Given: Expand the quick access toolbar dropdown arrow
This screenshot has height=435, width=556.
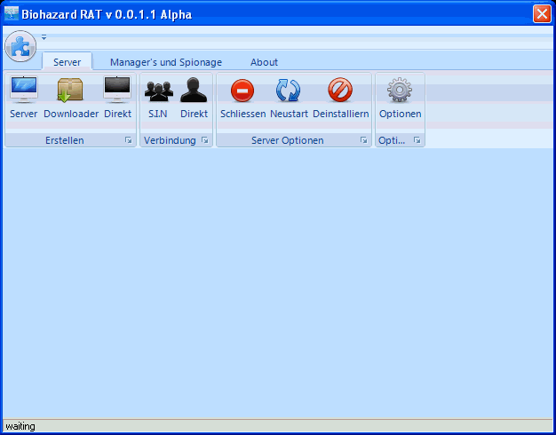Looking at the screenshot, I should tap(44, 37).
